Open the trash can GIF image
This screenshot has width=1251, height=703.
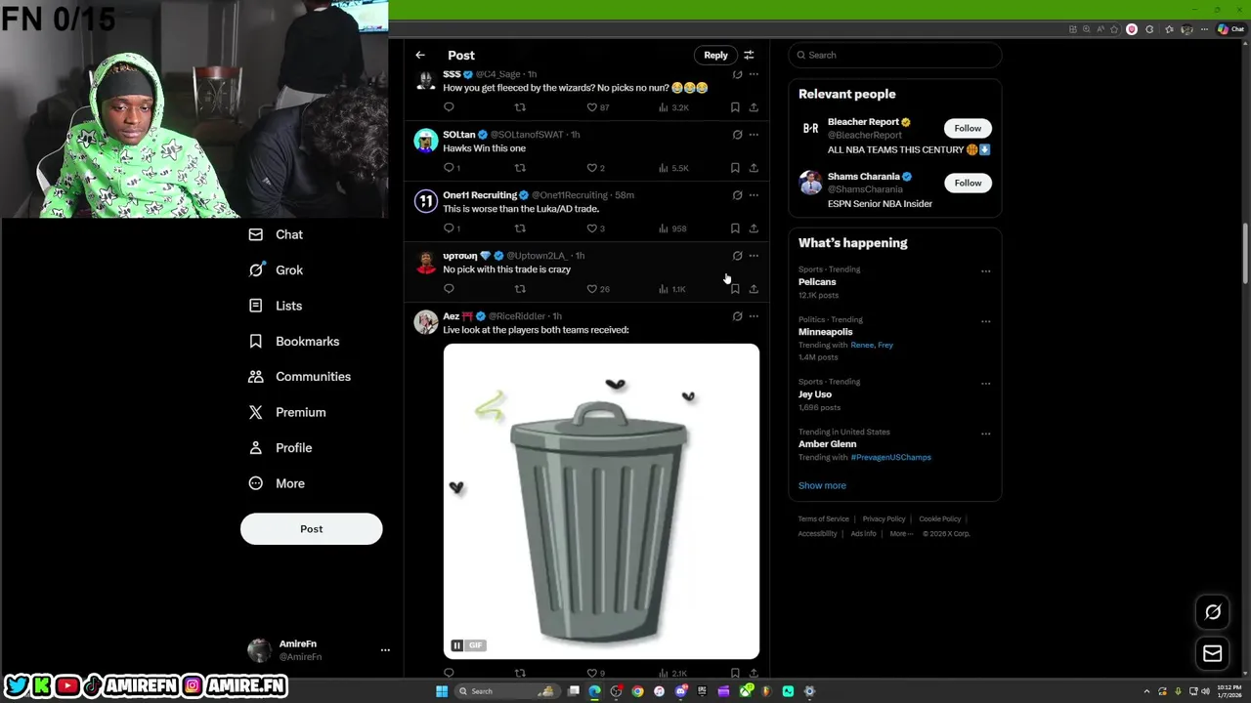click(x=601, y=501)
